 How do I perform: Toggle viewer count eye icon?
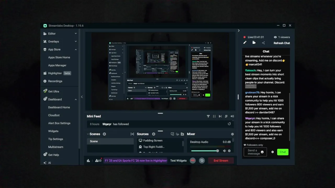(x=275, y=37)
